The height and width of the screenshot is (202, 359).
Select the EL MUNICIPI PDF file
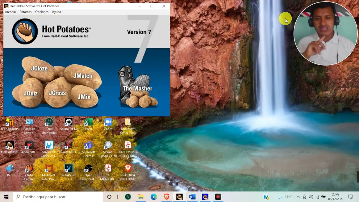click(x=108, y=172)
